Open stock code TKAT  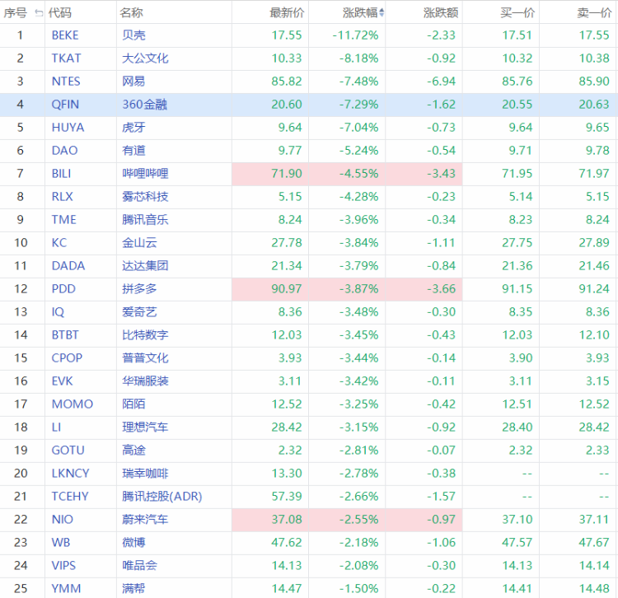(66, 58)
